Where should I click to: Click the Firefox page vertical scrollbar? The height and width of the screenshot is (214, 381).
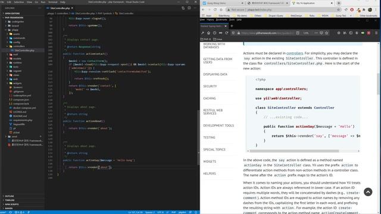coord(379,84)
